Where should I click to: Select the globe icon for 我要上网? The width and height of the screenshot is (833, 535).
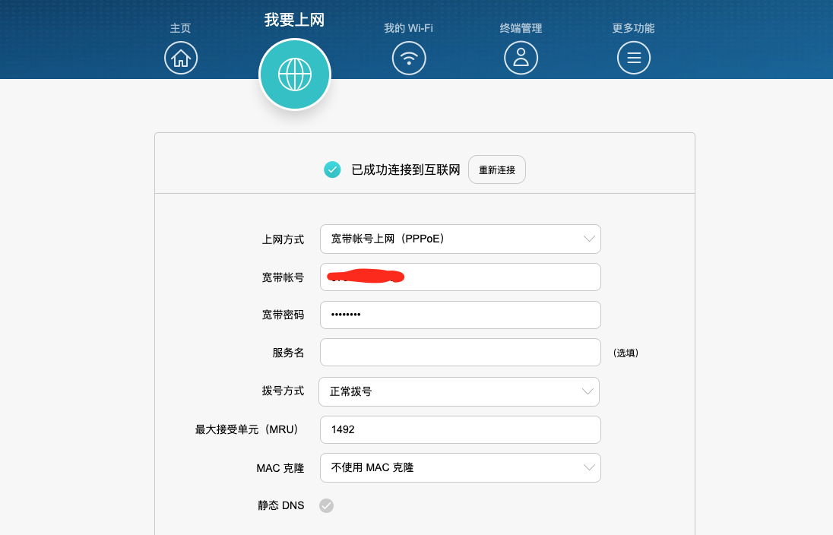pos(295,74)
